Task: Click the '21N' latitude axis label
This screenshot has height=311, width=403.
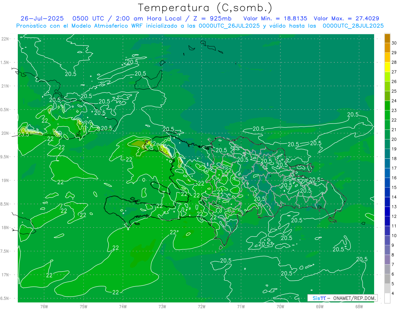Action: point(5,86)
